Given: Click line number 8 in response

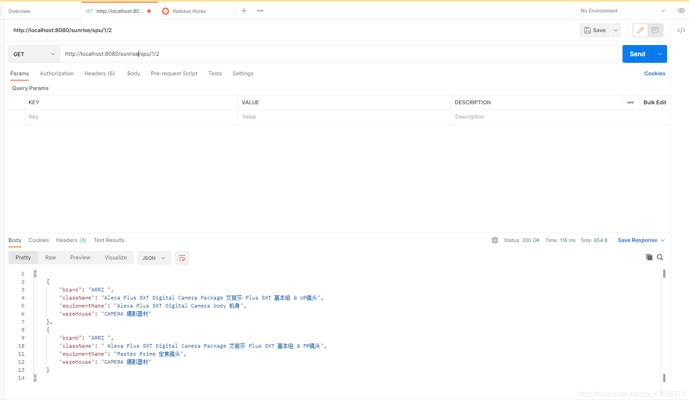Looking at the screenshot, I should tap(23, 330).
